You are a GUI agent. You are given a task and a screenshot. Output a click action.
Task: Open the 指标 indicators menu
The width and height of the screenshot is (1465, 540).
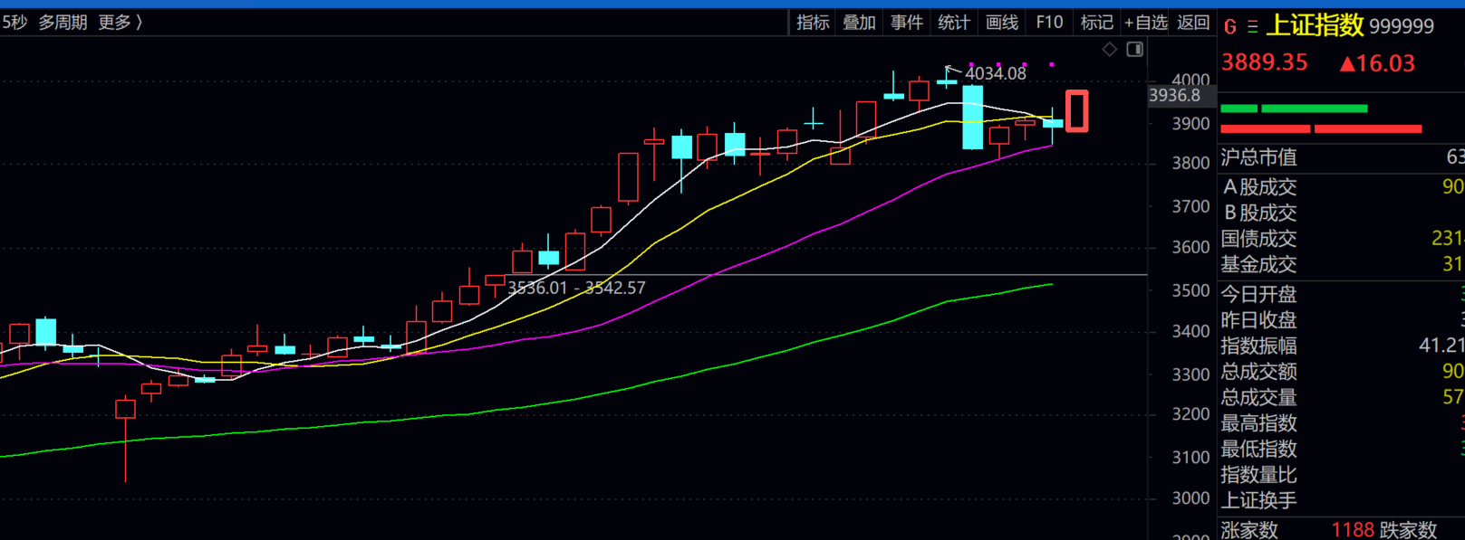pos(813,23)
